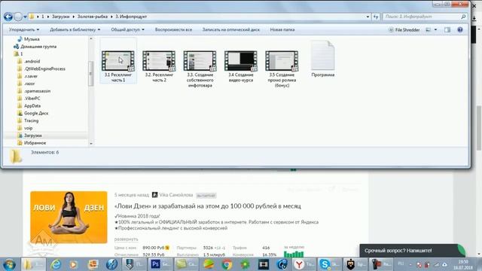This screenshot has width=482, height=271.
Task: Open recent locations dropdown next to forward arrow
Action: (x=25, y=17)
